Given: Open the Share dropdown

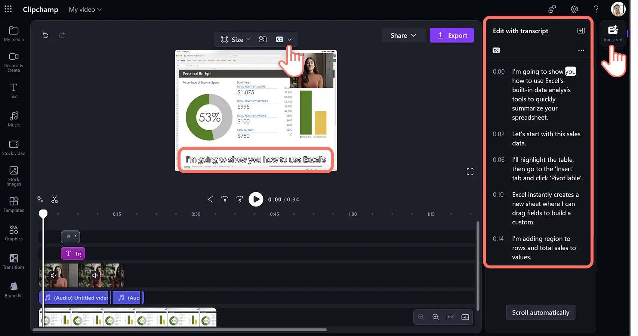Looking at the screenshot, I should [403, 35].
